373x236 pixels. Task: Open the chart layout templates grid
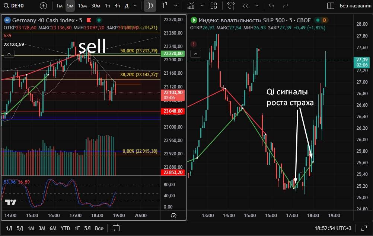(213, 6)
